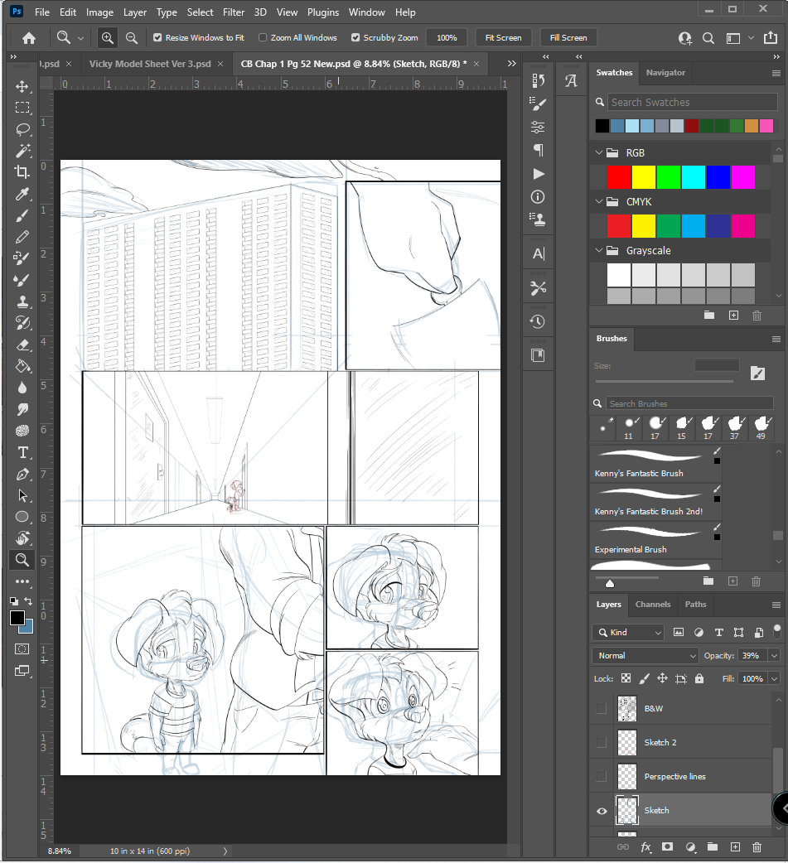
Task: Toggle lock all padlock icon
Action: (x=699, y=678)
